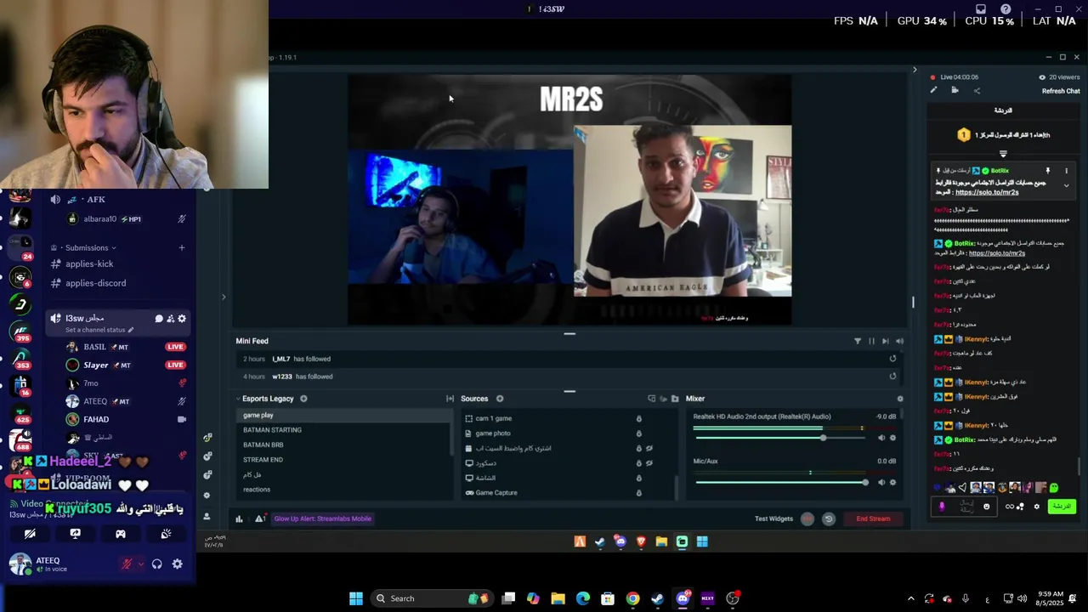Lock toggle for cam 1 game source

coord(639,418)
